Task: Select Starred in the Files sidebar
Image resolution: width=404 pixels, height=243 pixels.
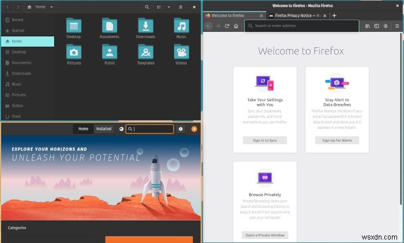Action: pos(28,31)
